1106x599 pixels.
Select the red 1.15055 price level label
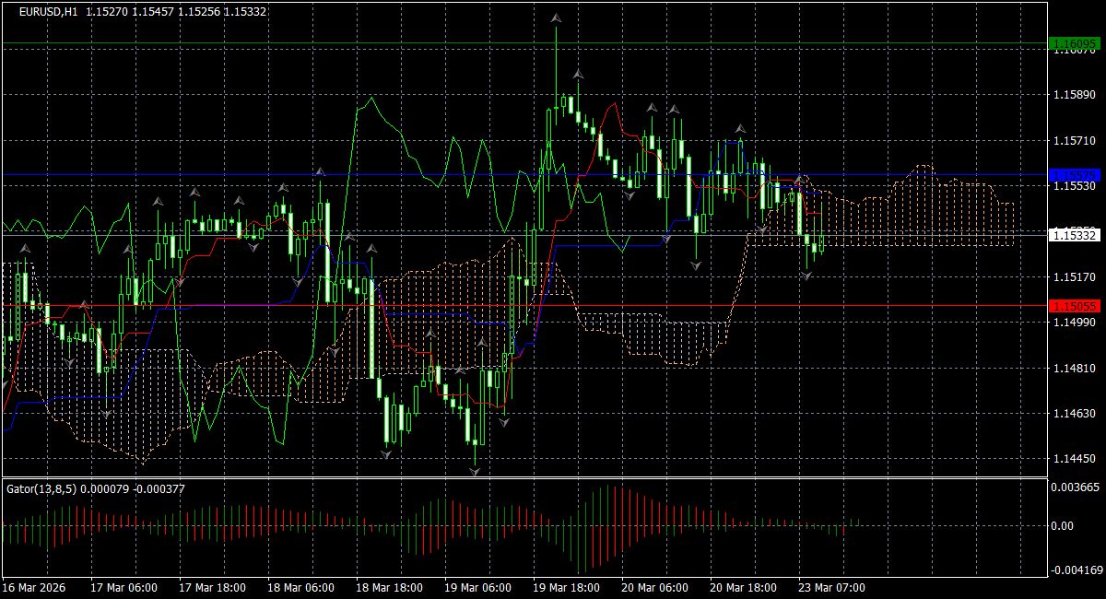(1073, 305)
